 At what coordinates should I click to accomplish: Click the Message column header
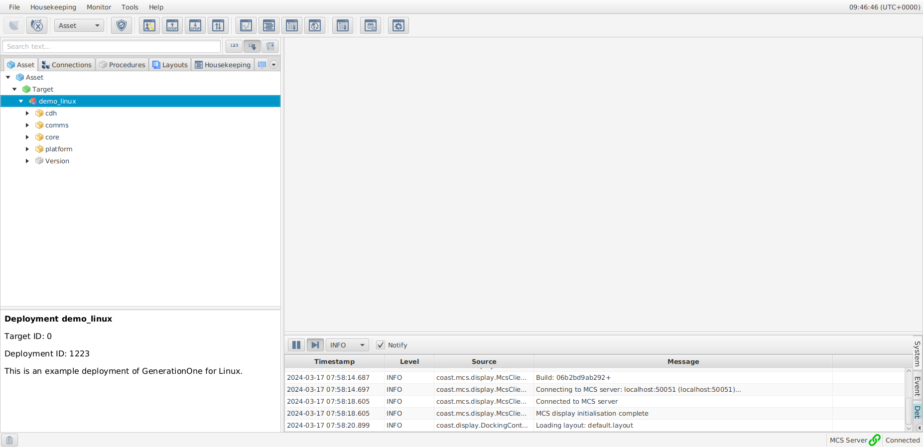coord(683,361)
